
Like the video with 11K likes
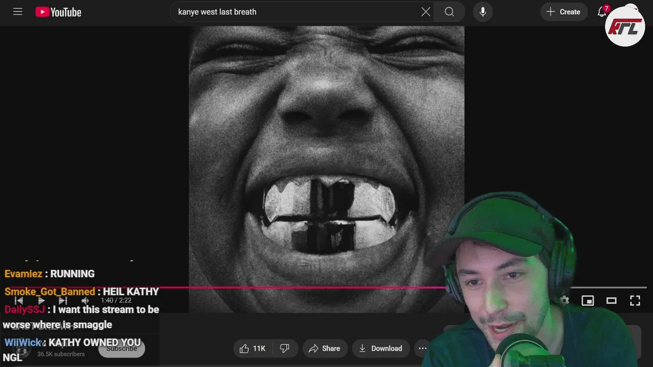[x=253, y=349]
